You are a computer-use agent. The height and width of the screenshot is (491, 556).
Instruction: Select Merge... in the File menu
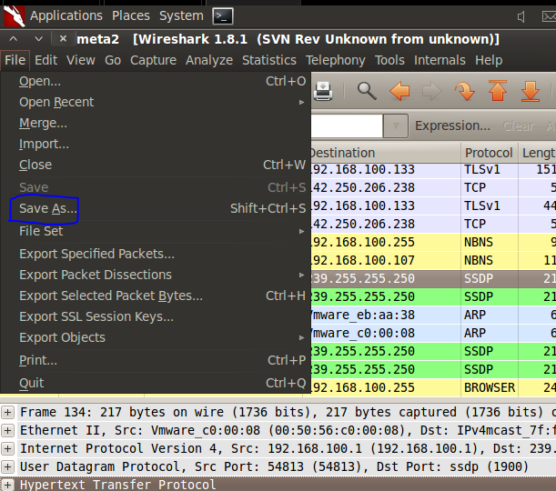[x=156, y=123]
